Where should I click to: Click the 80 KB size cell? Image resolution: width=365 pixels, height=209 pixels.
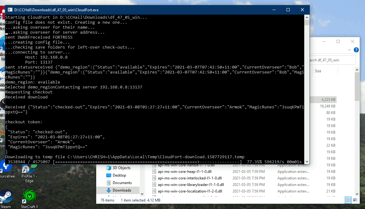tap(331, 113)
